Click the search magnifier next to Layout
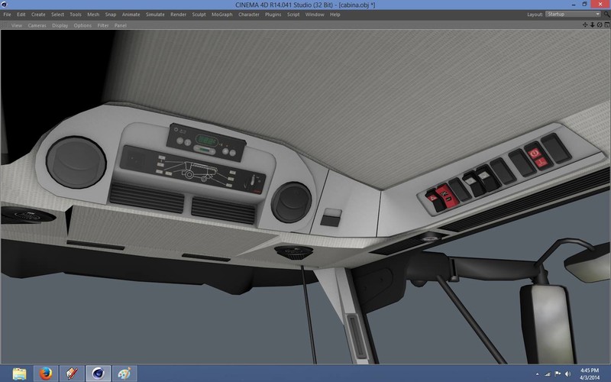611x382 pixels. (606, 15)
